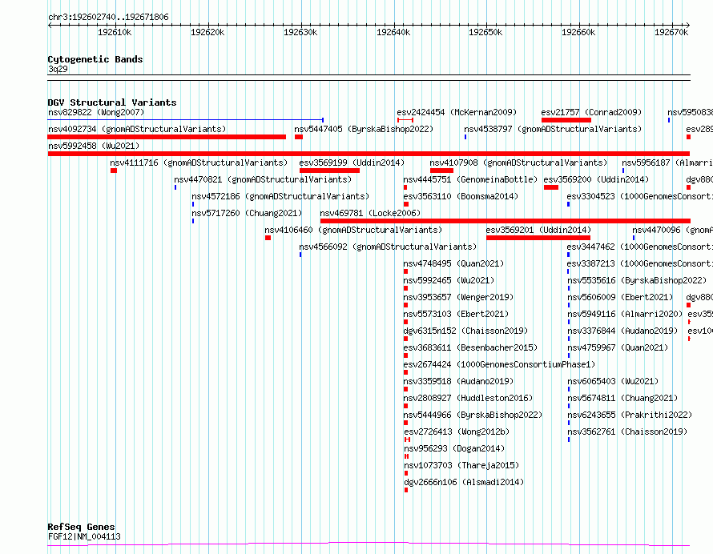Click the red nsv469781 variant bar
The width and height of the screenshot is (713, 554).
coord(506,221)
